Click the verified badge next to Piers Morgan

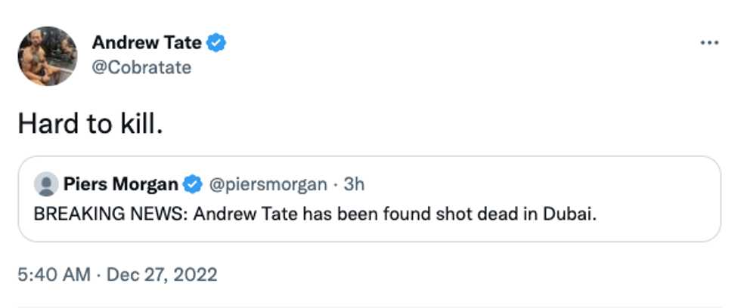tap(193, 184)
